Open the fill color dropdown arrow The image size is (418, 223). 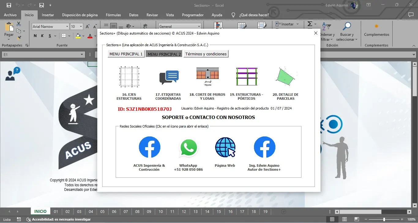pyautogui.click(x=83, y=36)
